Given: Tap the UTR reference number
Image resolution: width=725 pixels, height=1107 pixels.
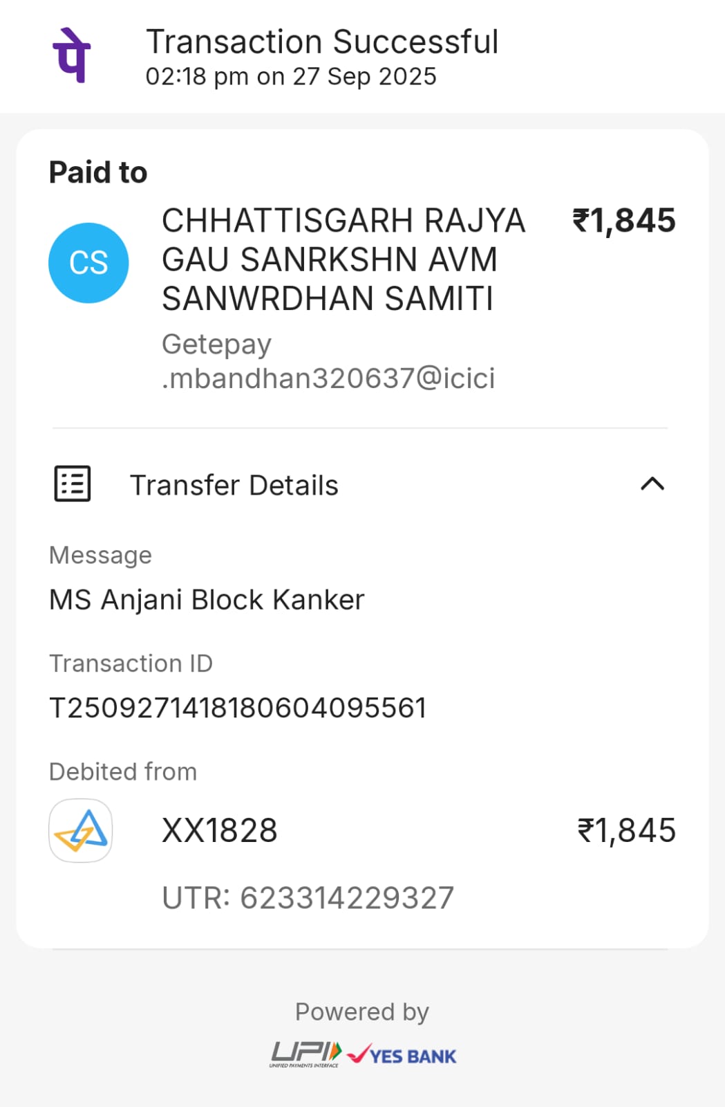Looking at the screenshot, I should pos(308,898).
